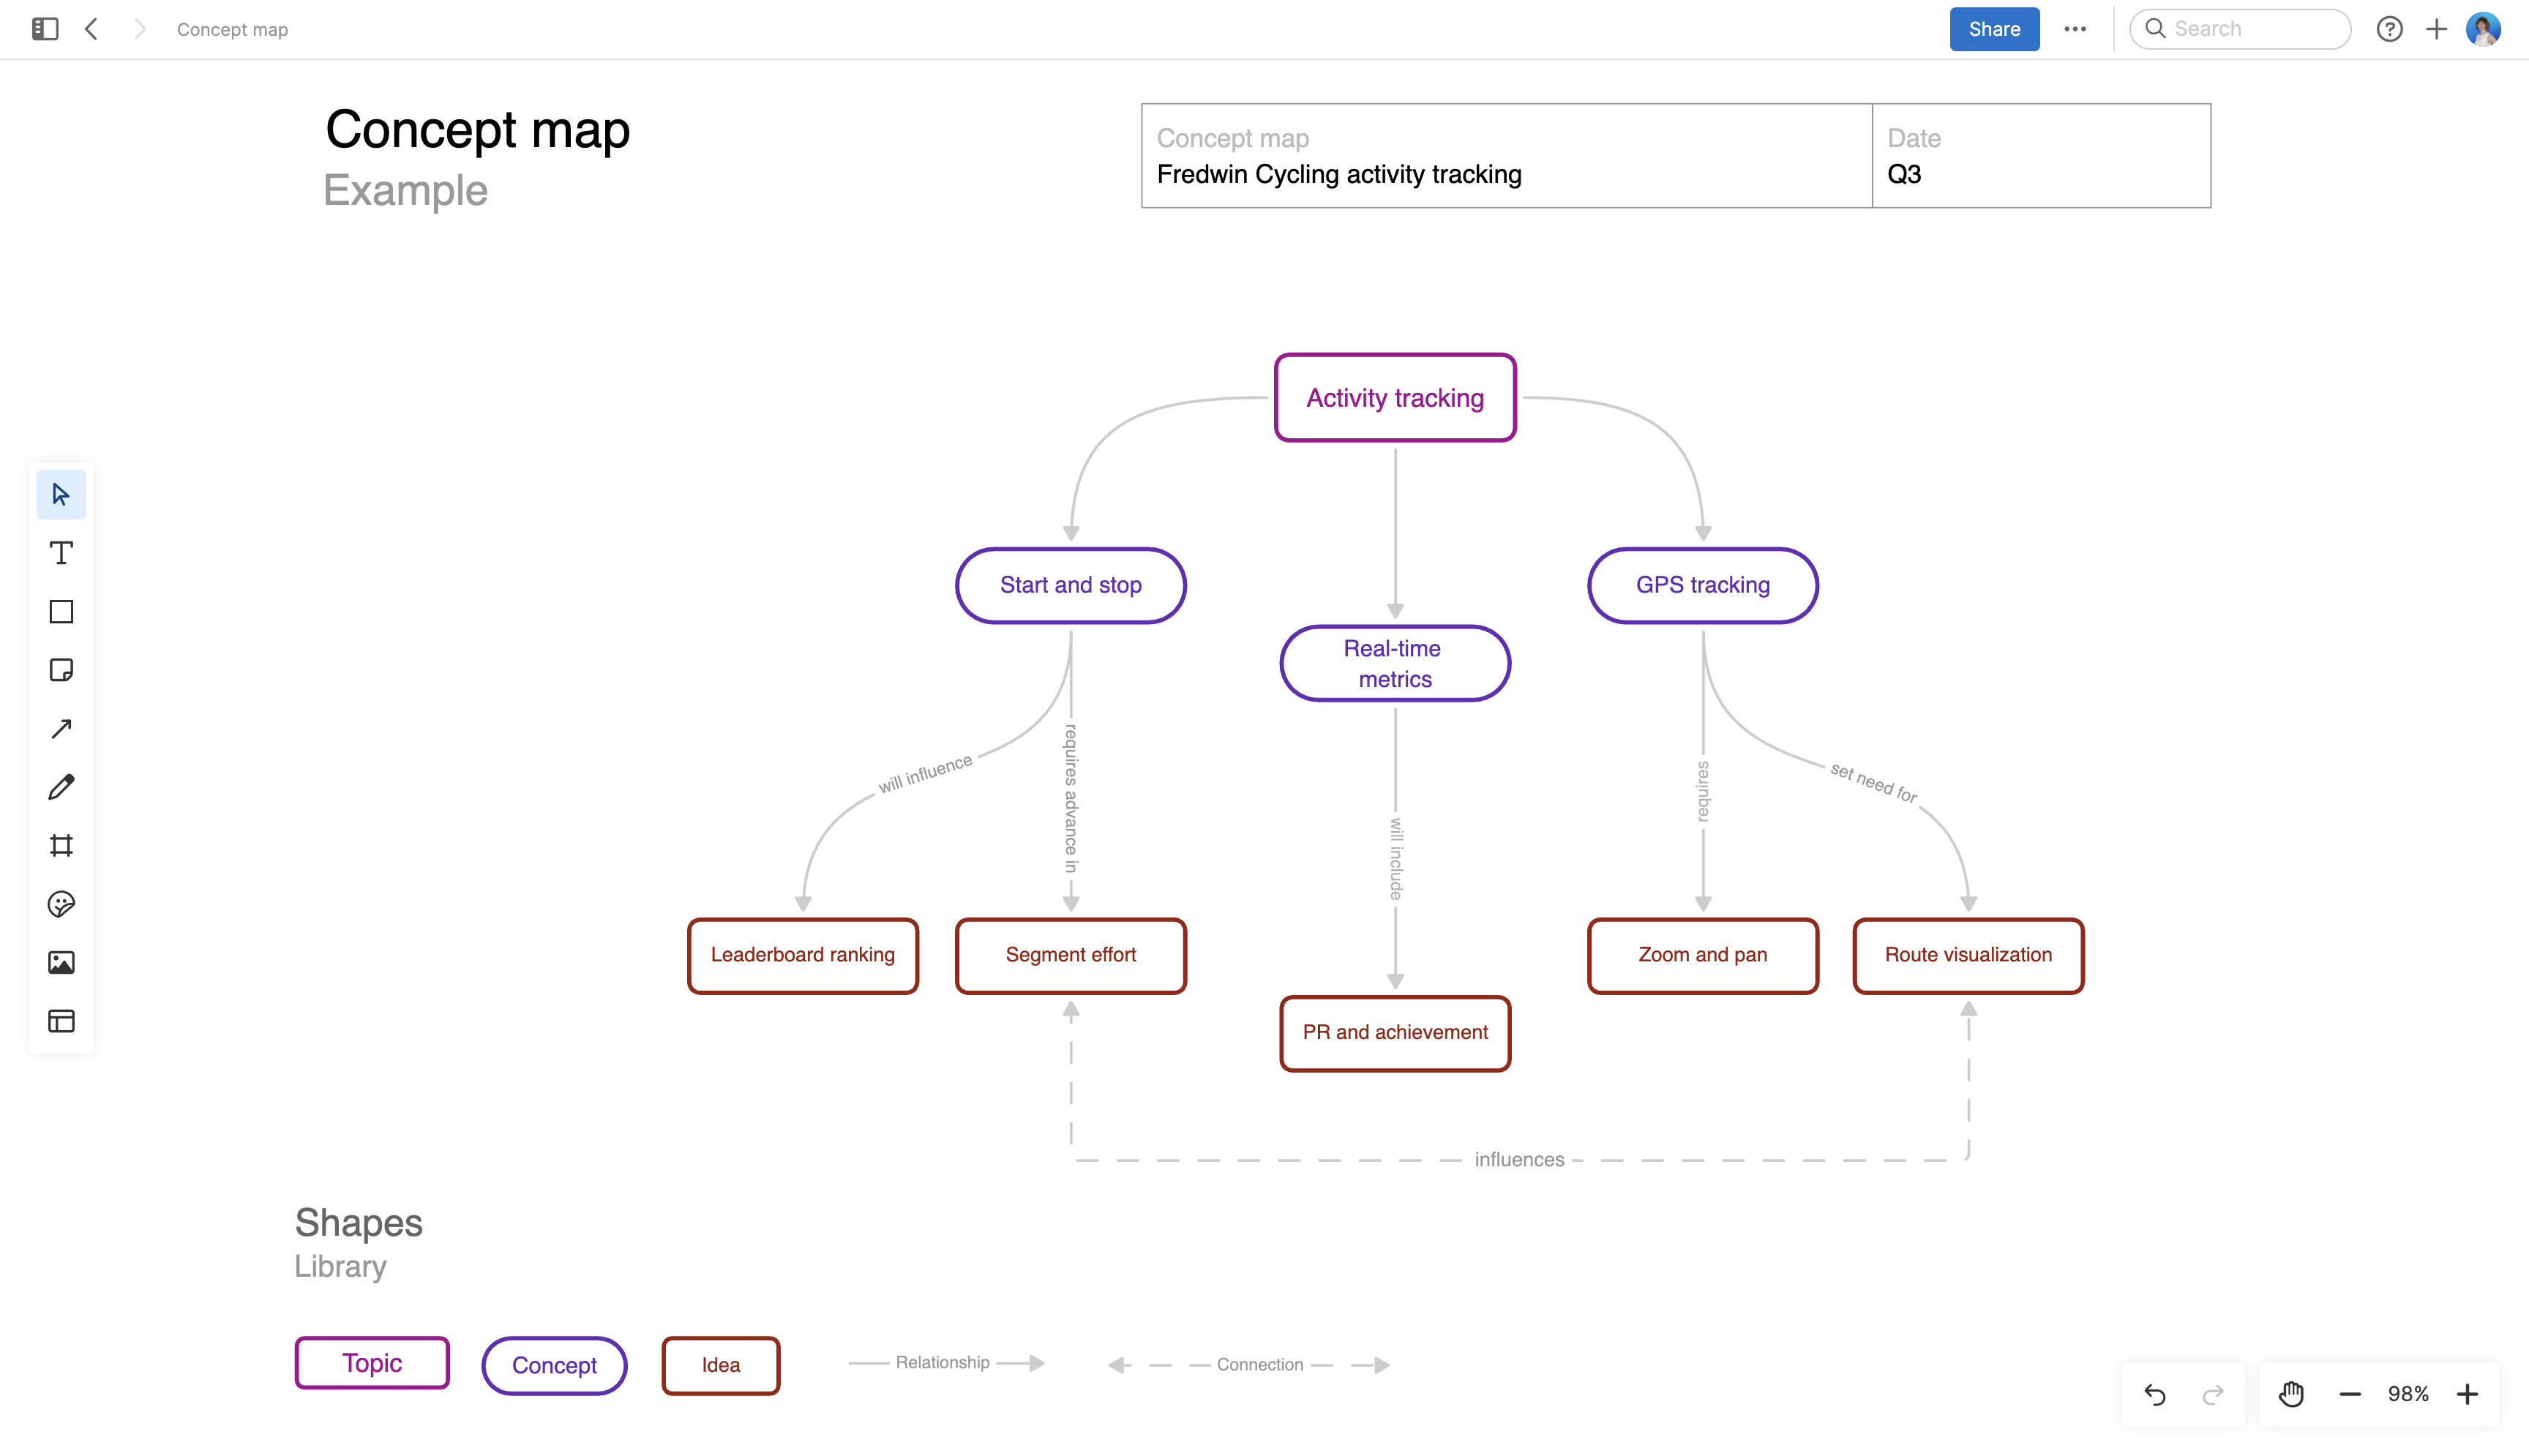
Task: Select the connector arrow tool
Action: tap(61, 728)
